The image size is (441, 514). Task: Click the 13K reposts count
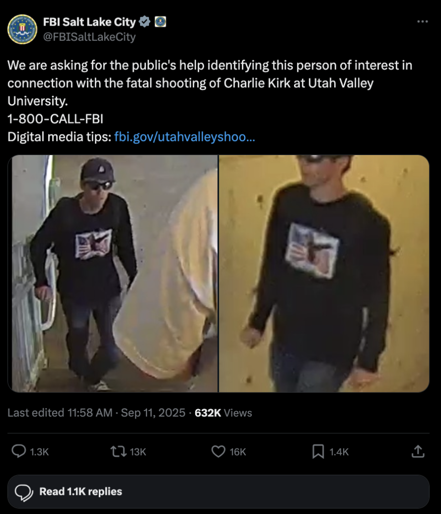137,452
